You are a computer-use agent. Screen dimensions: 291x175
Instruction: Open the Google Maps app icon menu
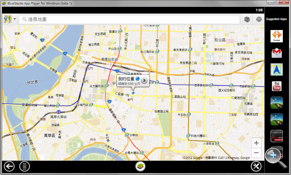pos(7,19)
